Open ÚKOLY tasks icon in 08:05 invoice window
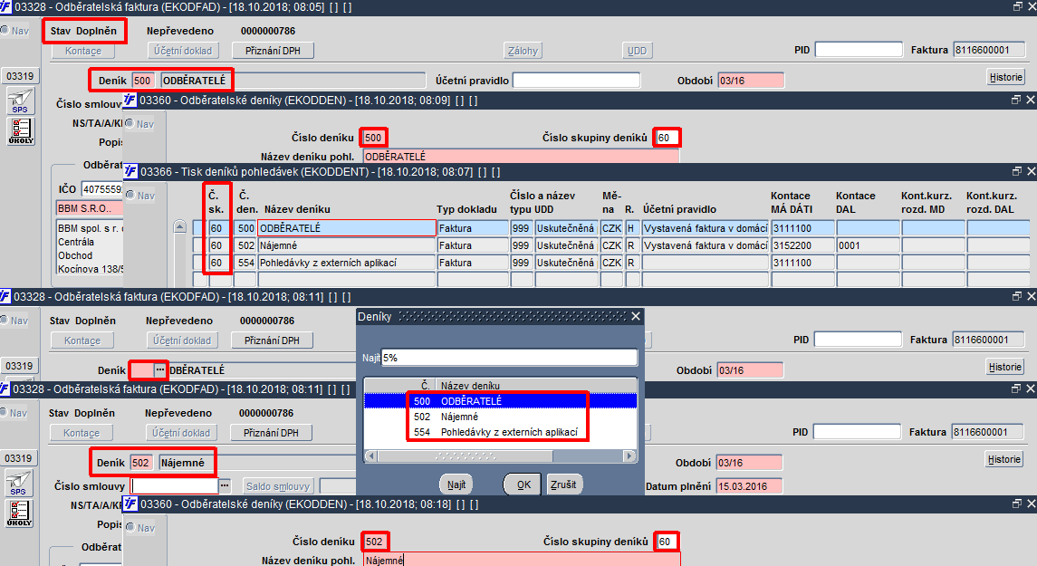The height and width of the screenshot is (566, 1037). tap(21, 131)
